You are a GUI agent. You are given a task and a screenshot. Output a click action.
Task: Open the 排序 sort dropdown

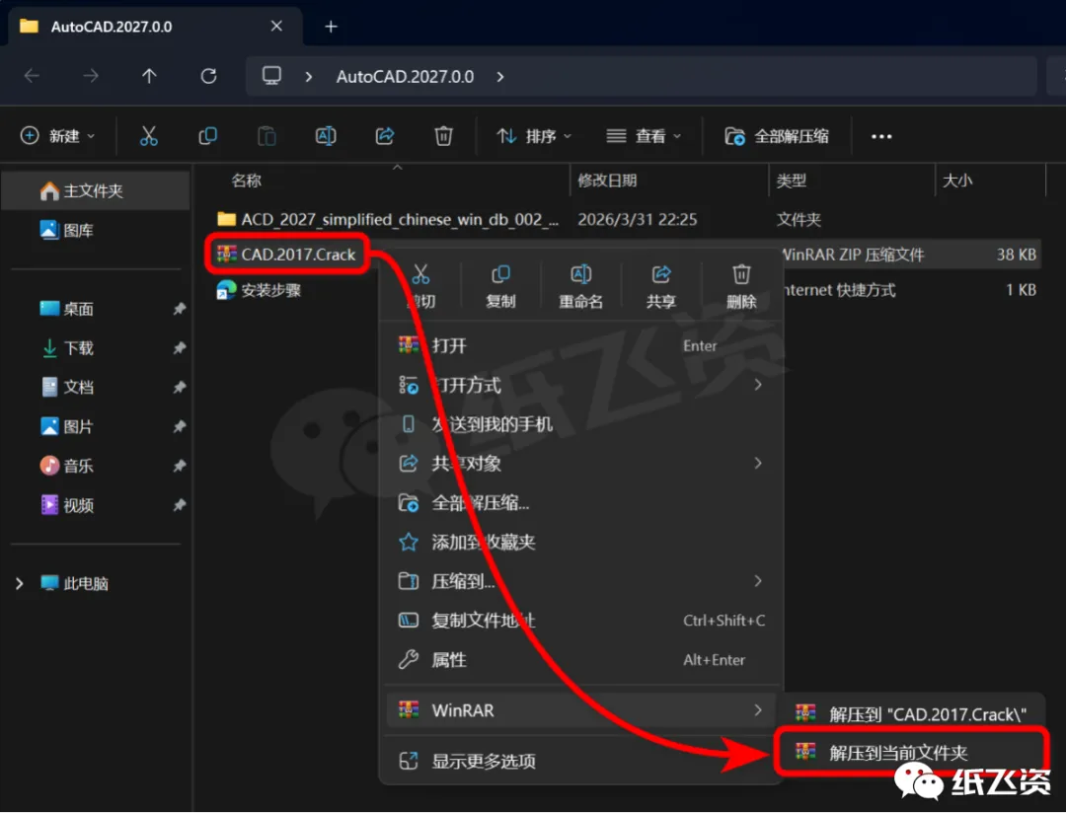(x=534, y=136)
